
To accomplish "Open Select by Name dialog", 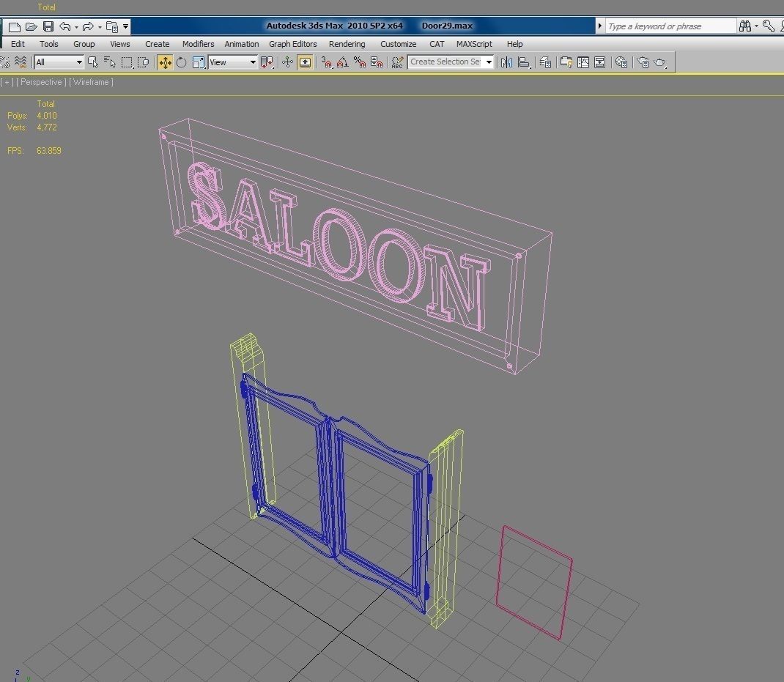I will (109, 62).
